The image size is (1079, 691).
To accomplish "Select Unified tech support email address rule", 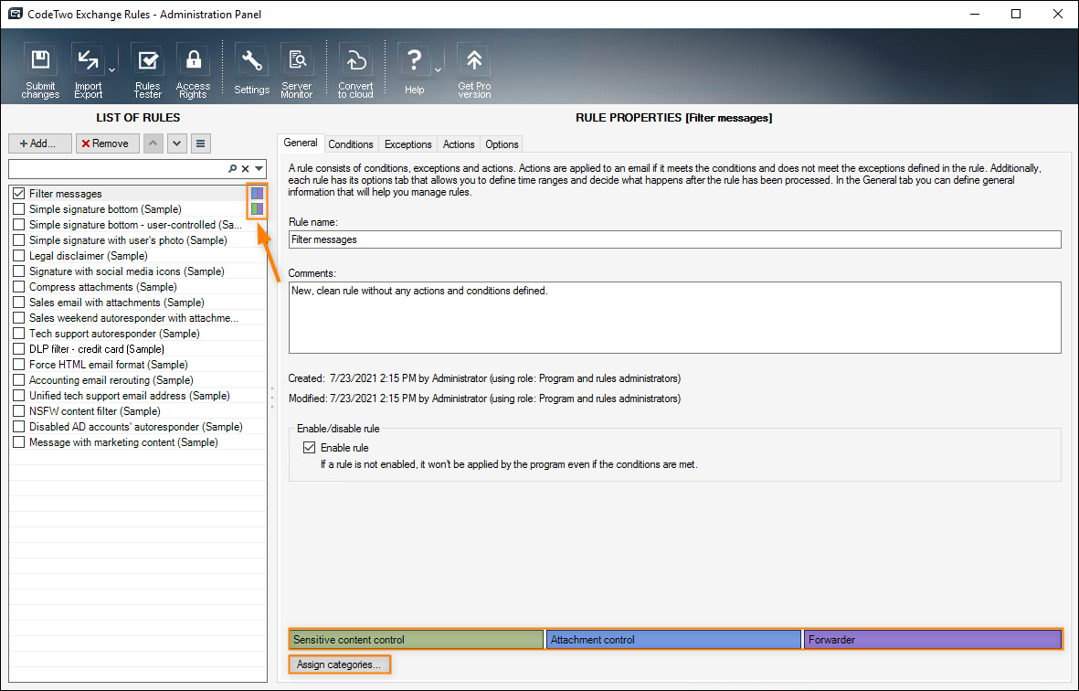I will tap(130, 396).
